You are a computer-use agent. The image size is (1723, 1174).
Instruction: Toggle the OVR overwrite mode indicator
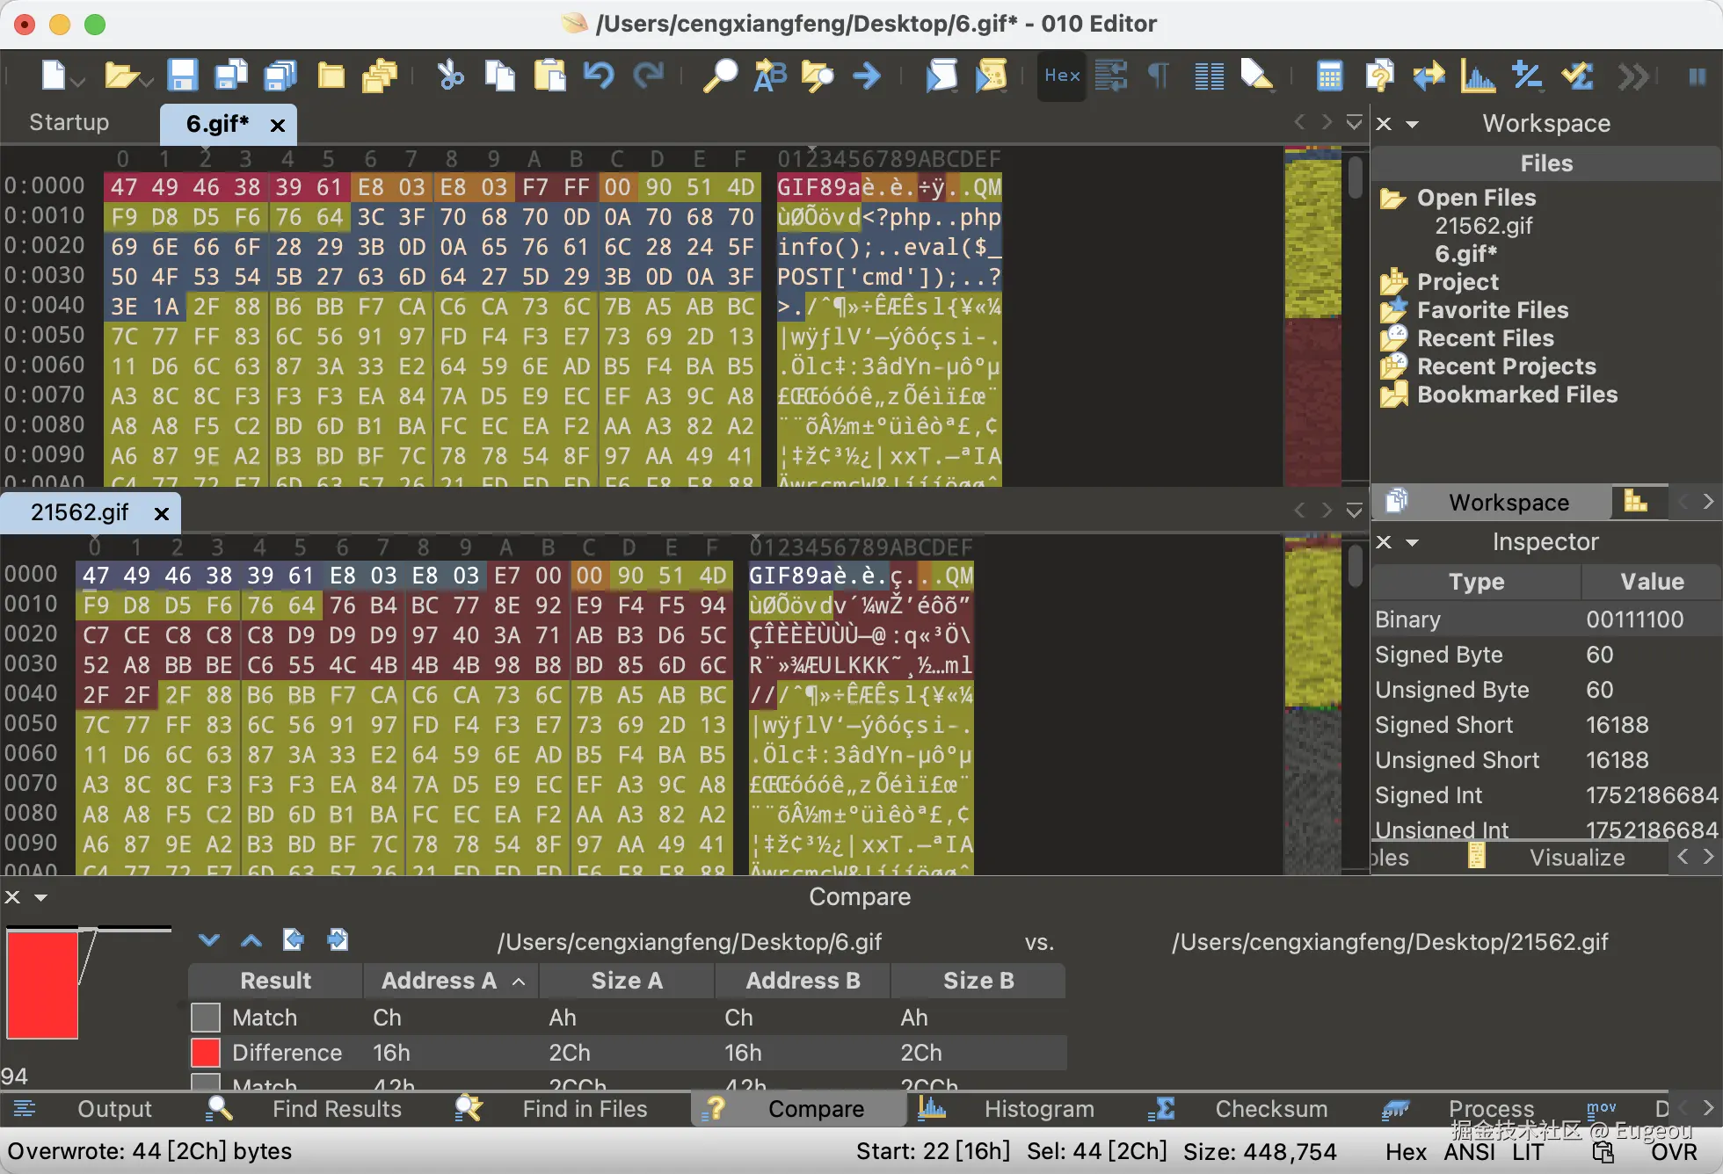[1673, 1152]
